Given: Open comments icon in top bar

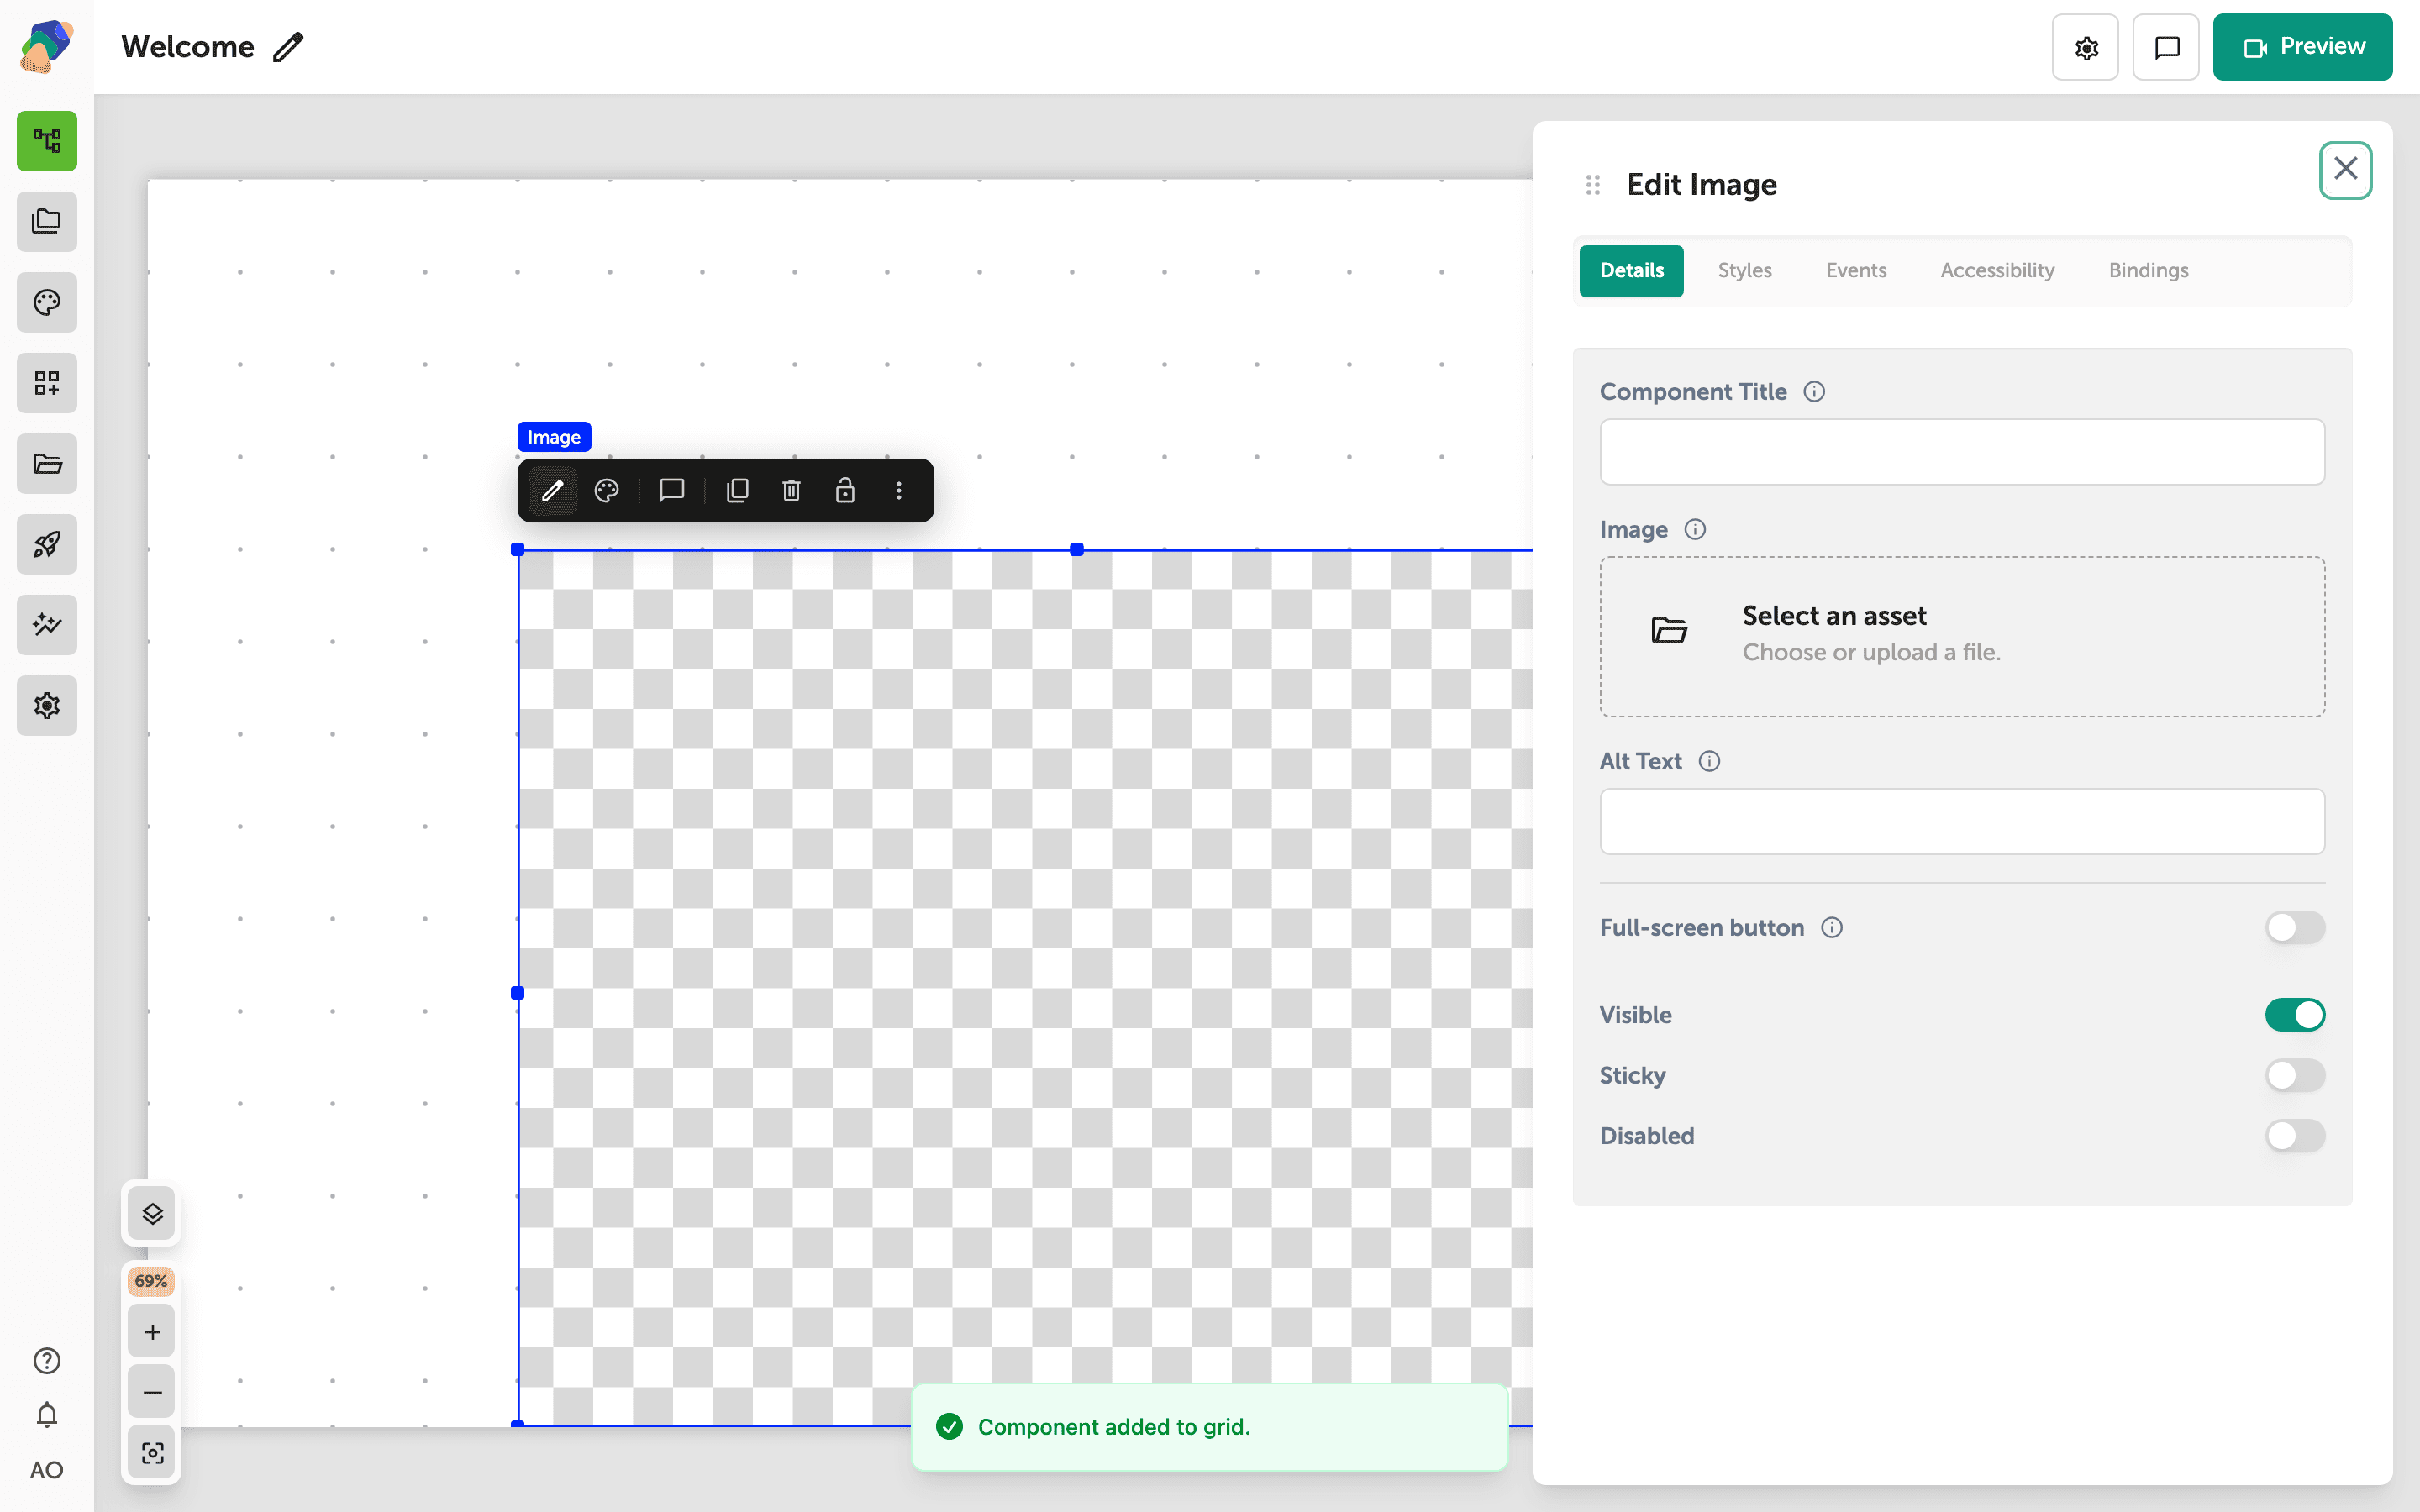Looking at the screenshot, I should 2166,47.
